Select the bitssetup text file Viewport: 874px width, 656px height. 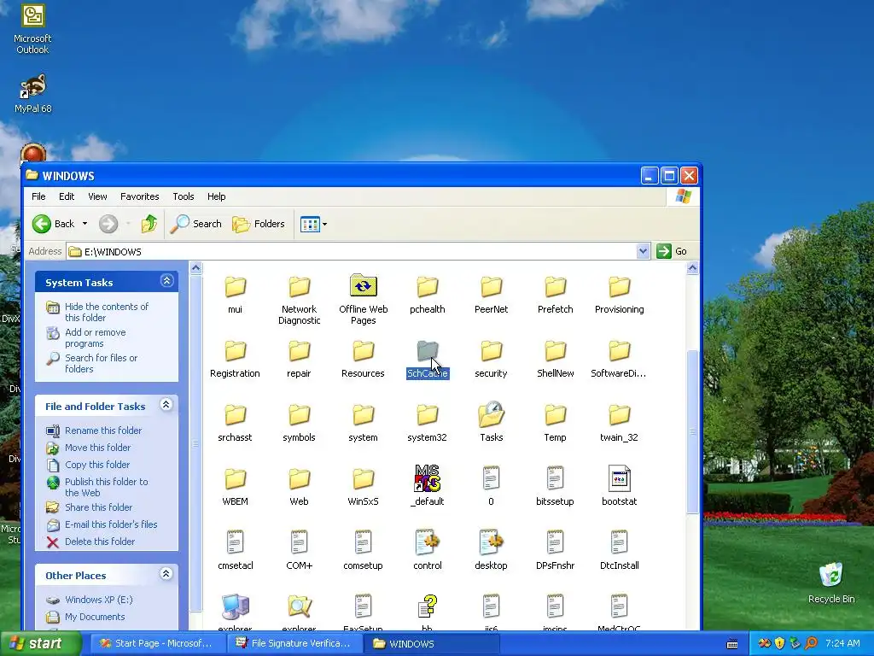click(x=555, y=486)
